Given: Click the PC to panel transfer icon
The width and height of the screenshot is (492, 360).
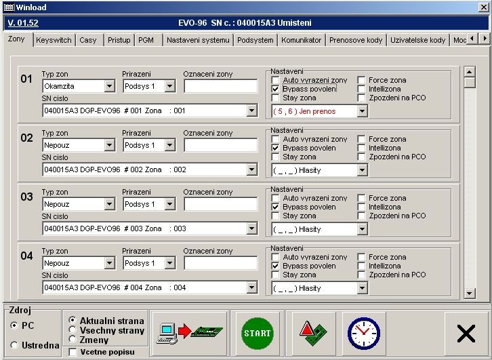Looking at the screenshot, I should pos(189,332).
